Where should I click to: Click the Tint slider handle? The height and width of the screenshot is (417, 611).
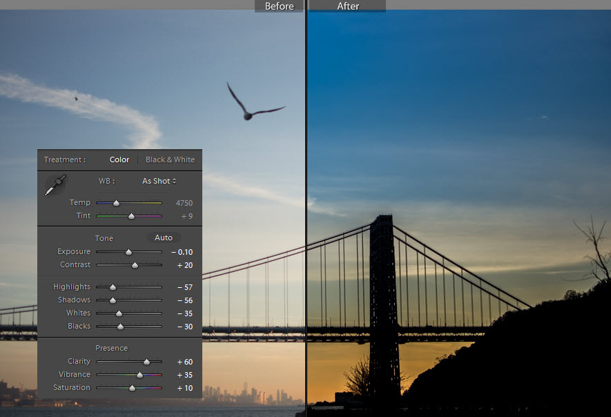(x=132, y=216)
